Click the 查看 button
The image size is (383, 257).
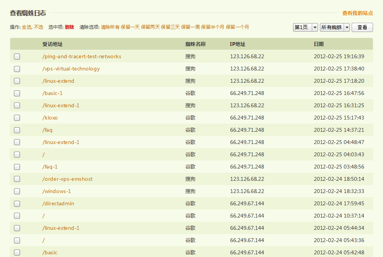362,27
